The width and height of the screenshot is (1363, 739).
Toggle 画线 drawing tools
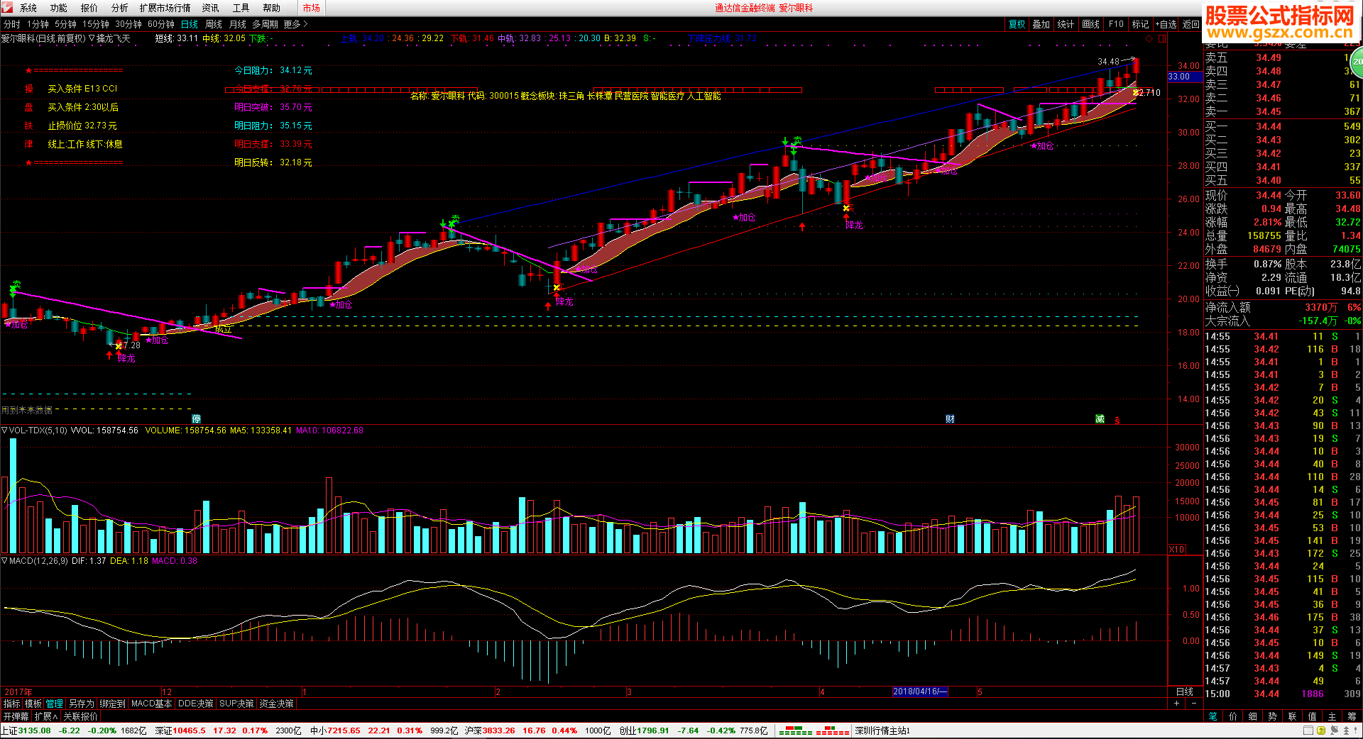coord(1091,24)
